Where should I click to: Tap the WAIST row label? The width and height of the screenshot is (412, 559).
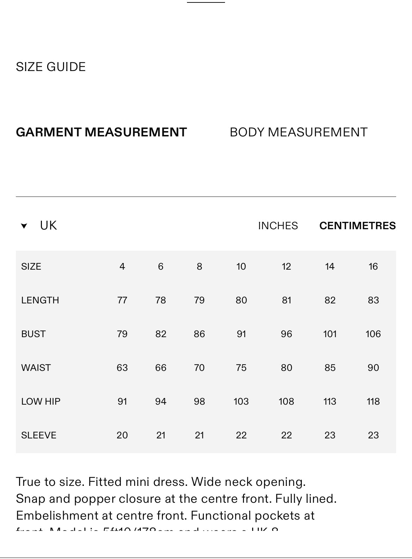coord(36,368)
